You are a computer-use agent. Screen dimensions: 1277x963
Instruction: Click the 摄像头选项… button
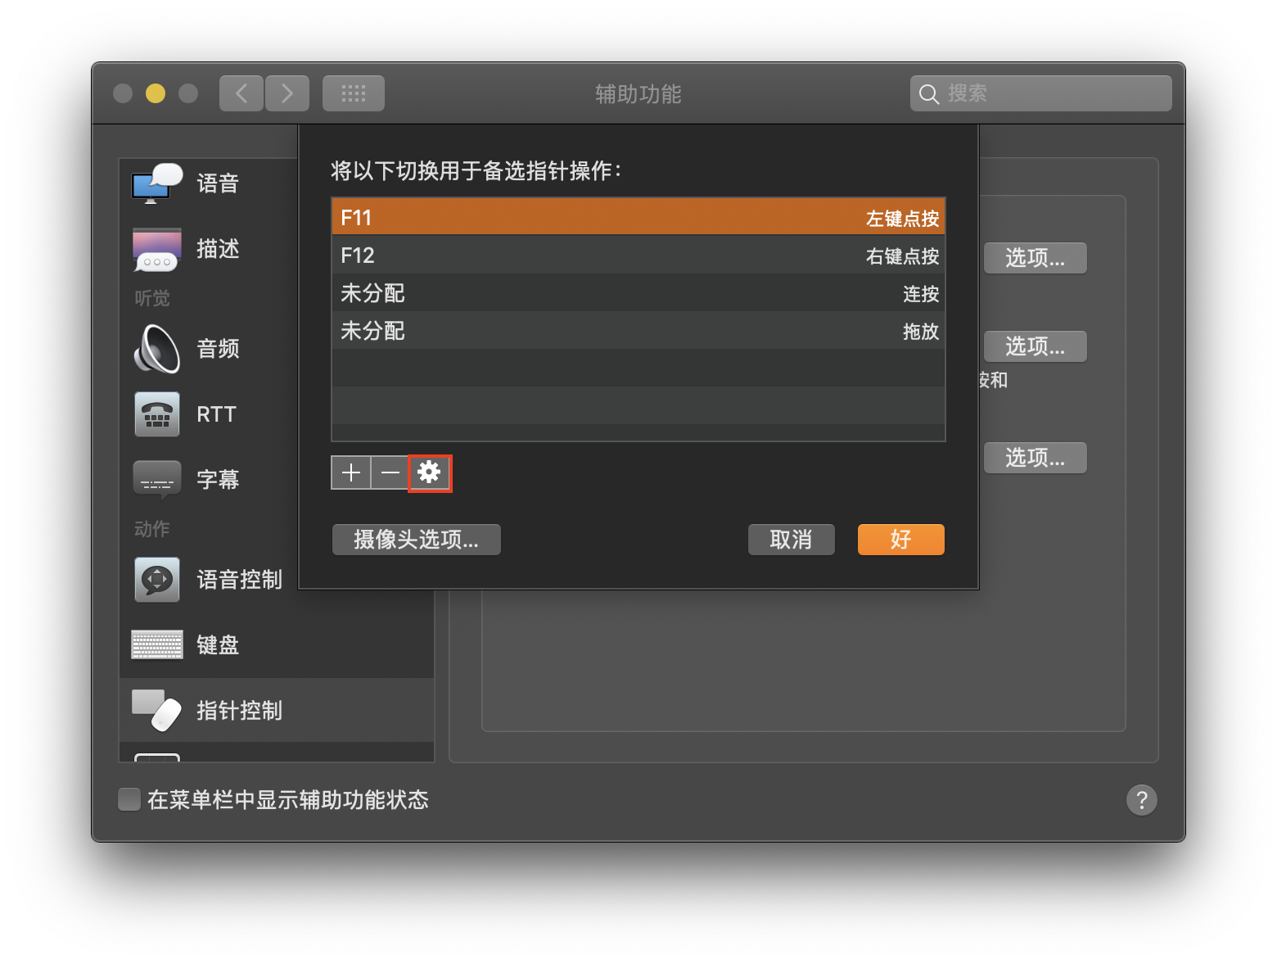pyautogui.click(x=416, y=540)
